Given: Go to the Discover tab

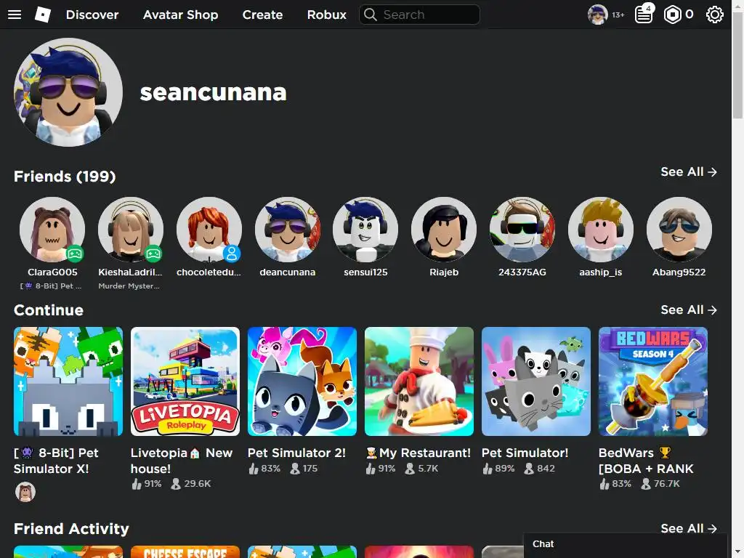Looking at the screenshot, I should coord(92,15).
